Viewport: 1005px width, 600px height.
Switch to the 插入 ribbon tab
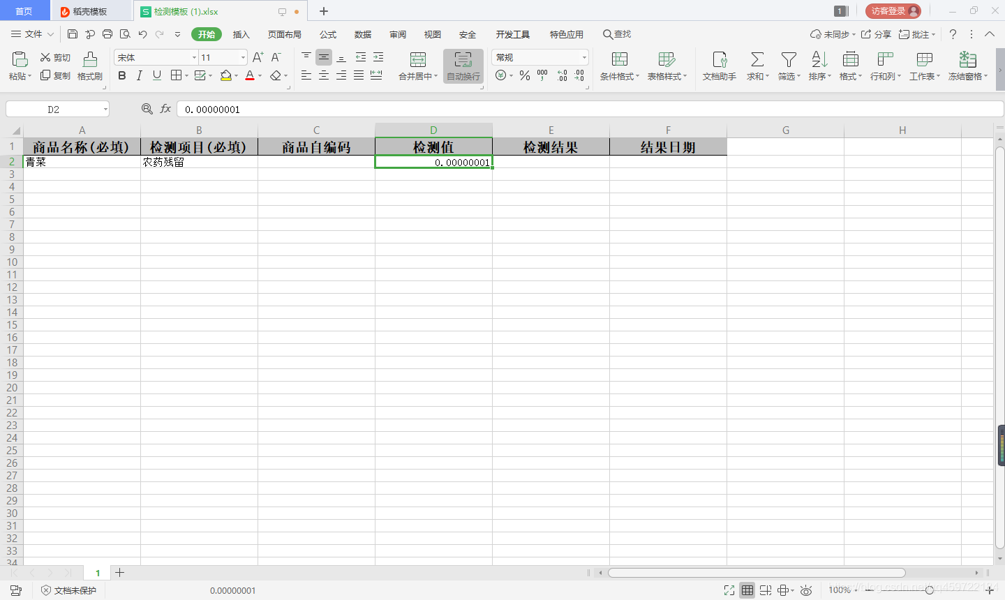241,33
